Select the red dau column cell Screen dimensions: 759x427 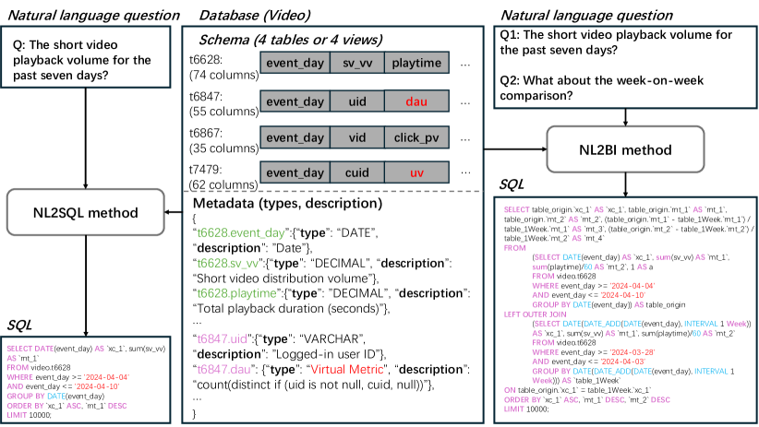416,101
